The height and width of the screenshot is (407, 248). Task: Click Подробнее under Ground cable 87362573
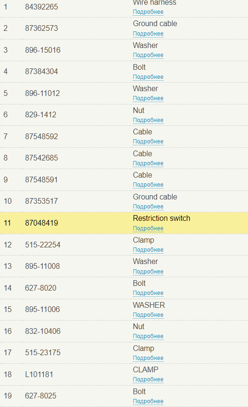point(148,34)
